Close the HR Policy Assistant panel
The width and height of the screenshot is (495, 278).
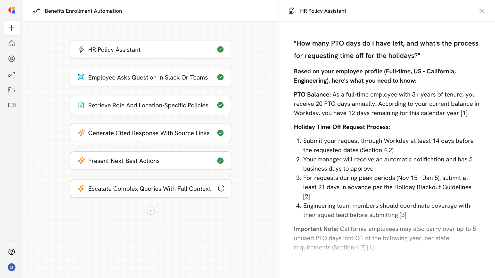[482, 11]
